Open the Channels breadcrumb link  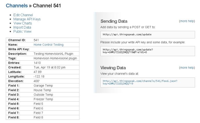[x=17, y=5]
